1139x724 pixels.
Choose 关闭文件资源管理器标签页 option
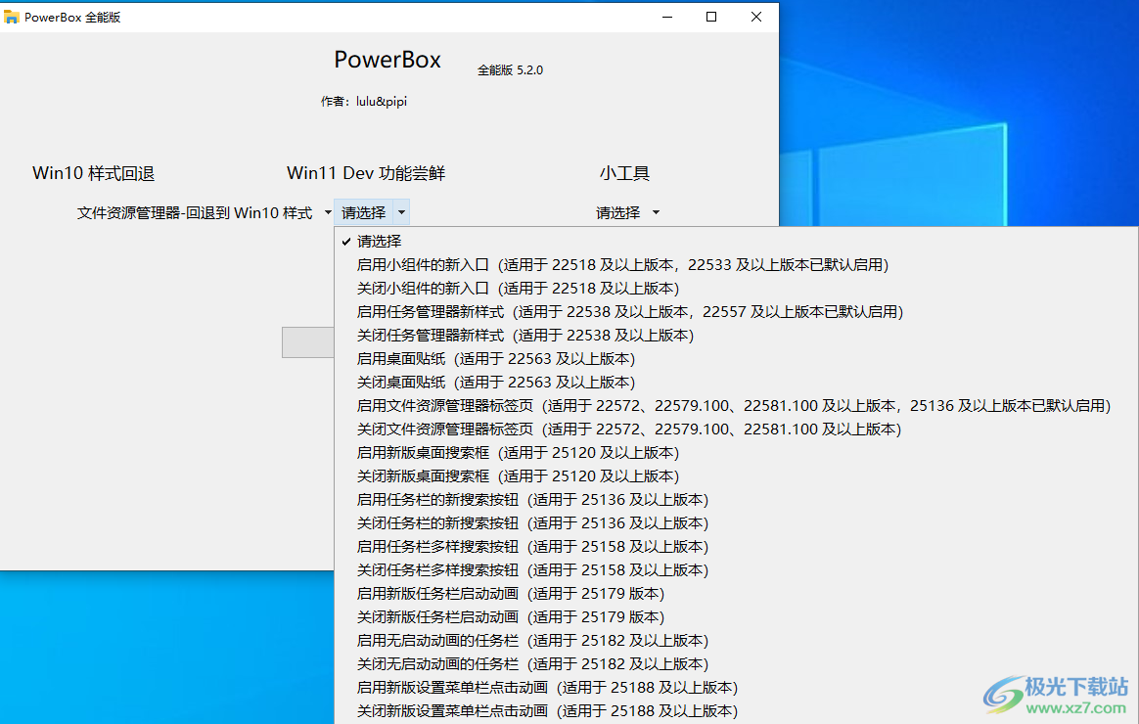(737, 430)
